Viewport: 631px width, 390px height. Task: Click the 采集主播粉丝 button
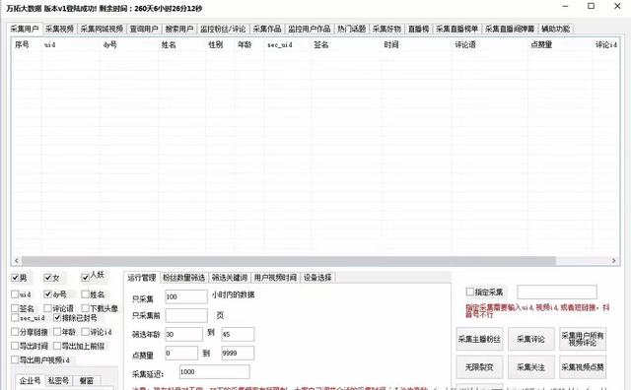coord(480,339)
